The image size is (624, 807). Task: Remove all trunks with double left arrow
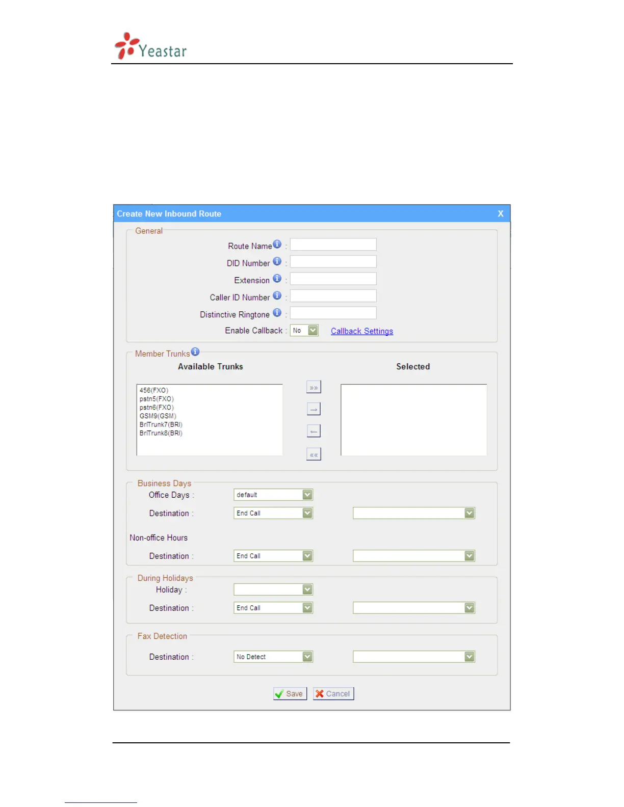click(x=314, y=454)
